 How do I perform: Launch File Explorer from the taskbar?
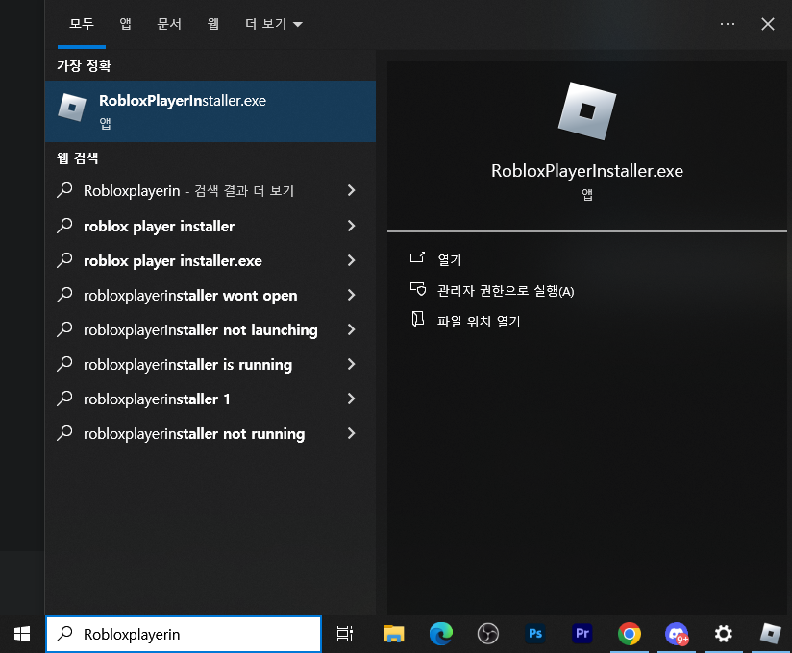[x=393, y=634]
